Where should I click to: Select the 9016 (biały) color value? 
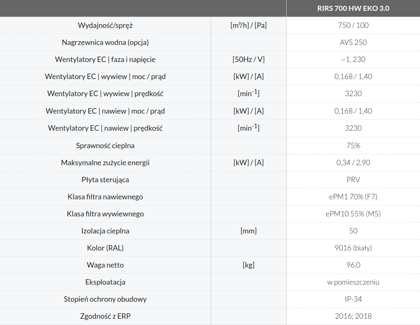tap(353, 248)
